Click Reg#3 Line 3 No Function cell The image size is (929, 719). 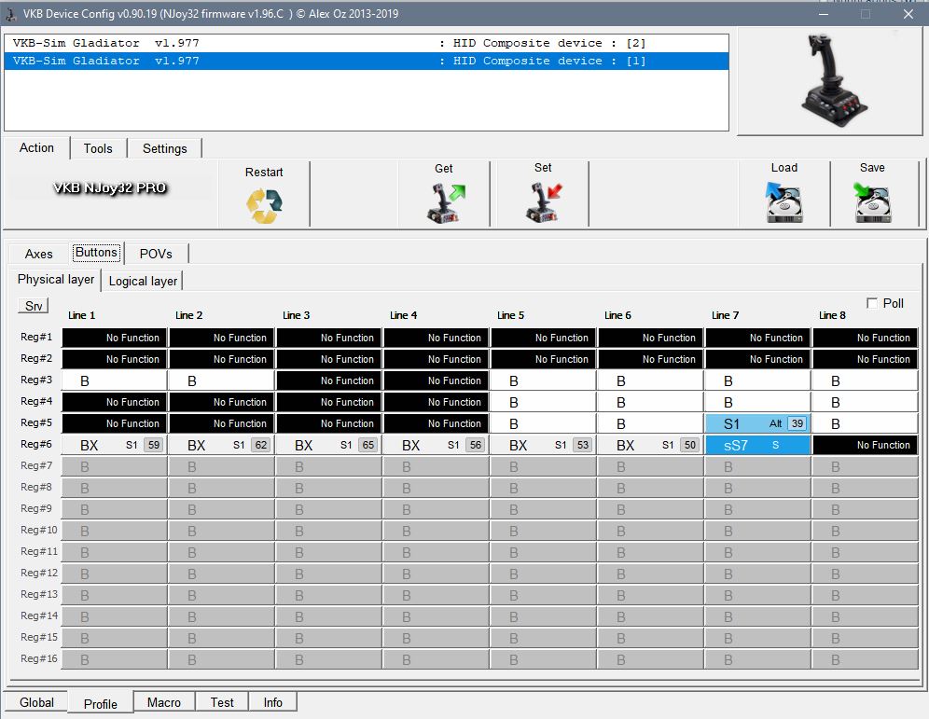[329, 380]
